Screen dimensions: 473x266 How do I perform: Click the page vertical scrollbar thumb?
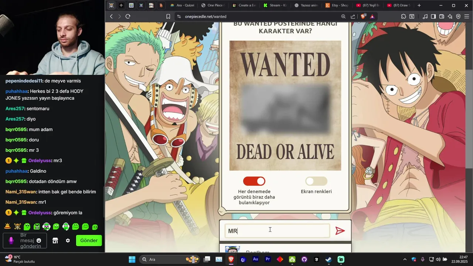[469, 118]
